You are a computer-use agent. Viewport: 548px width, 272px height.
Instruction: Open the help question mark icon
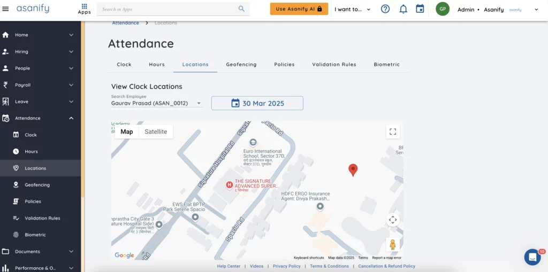pyautogui.click(x=385, y=9)
